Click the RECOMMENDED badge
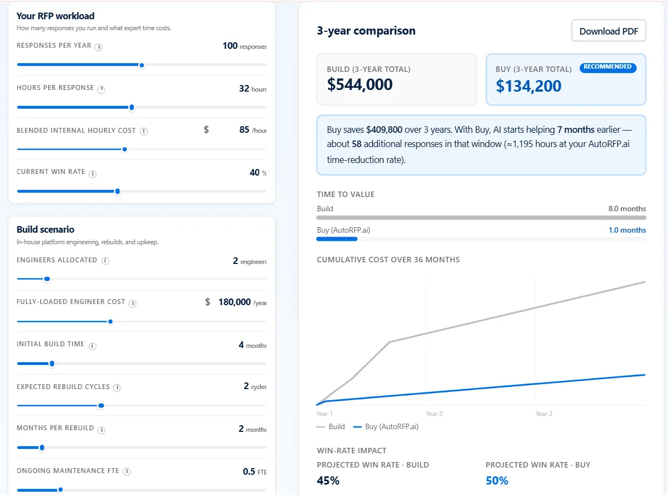 [x=608, y=67]
